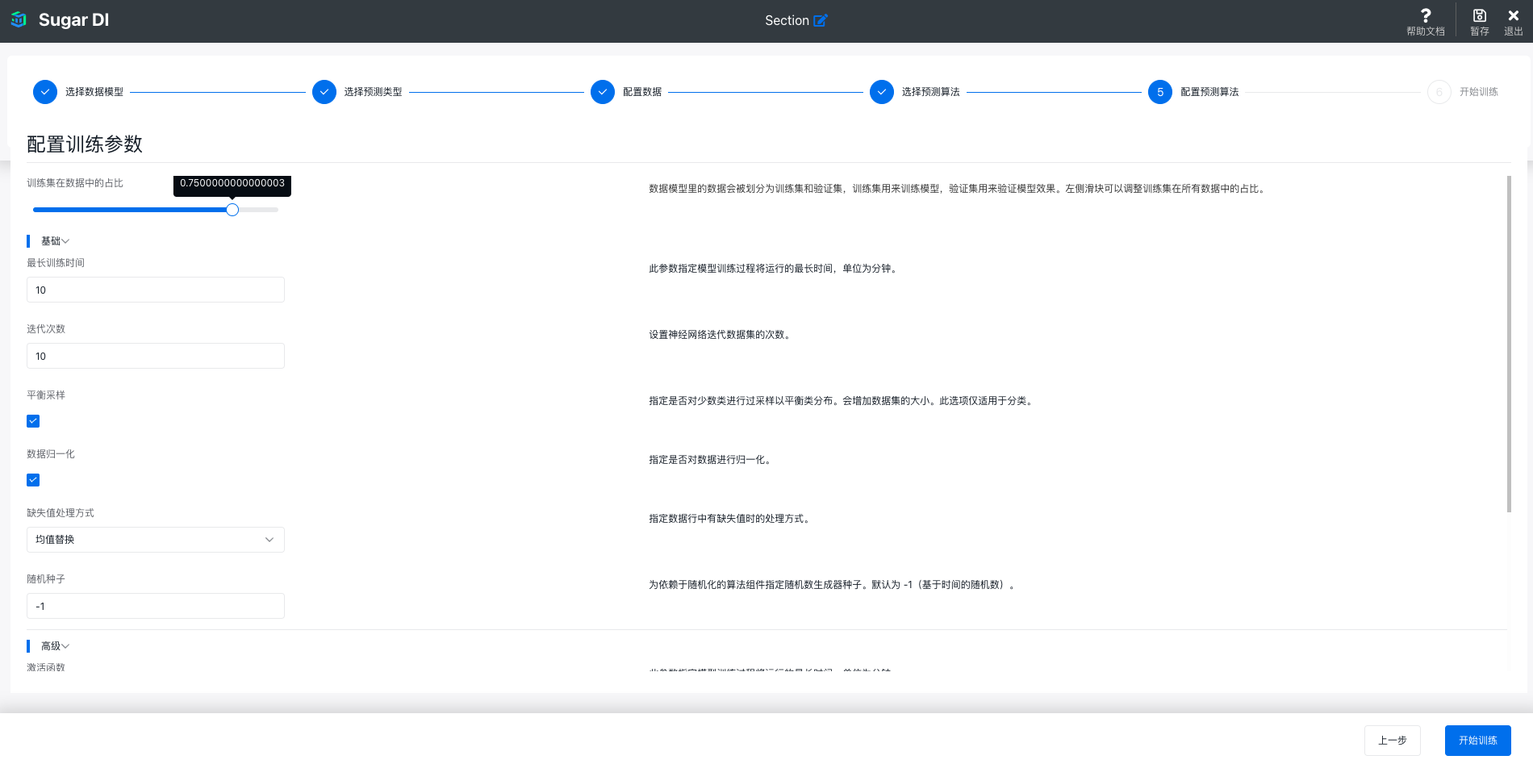Click the 选择数据模型 step label
The image size is (1533, 764).
94,92
